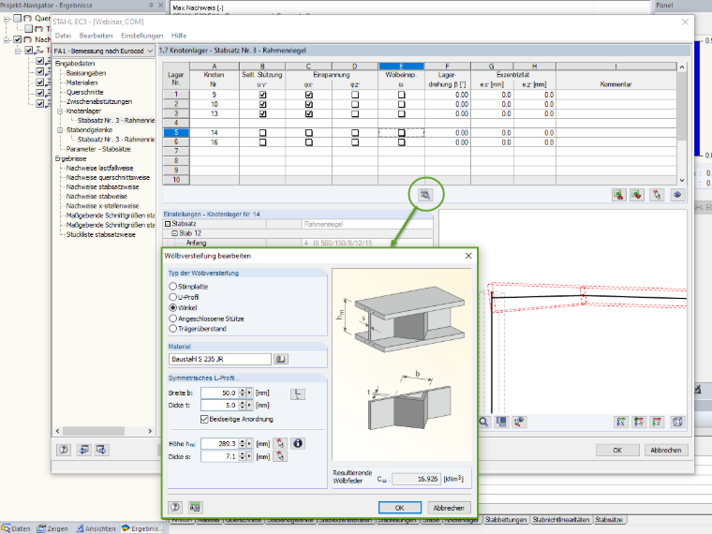
Task: Click OK in STAHL EC3 window
Action: (617, 450)
